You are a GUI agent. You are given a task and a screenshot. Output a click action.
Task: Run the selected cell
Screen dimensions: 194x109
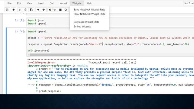(x=52, y=10)
